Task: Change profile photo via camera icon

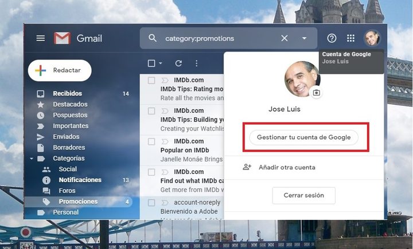Action: 316,93
